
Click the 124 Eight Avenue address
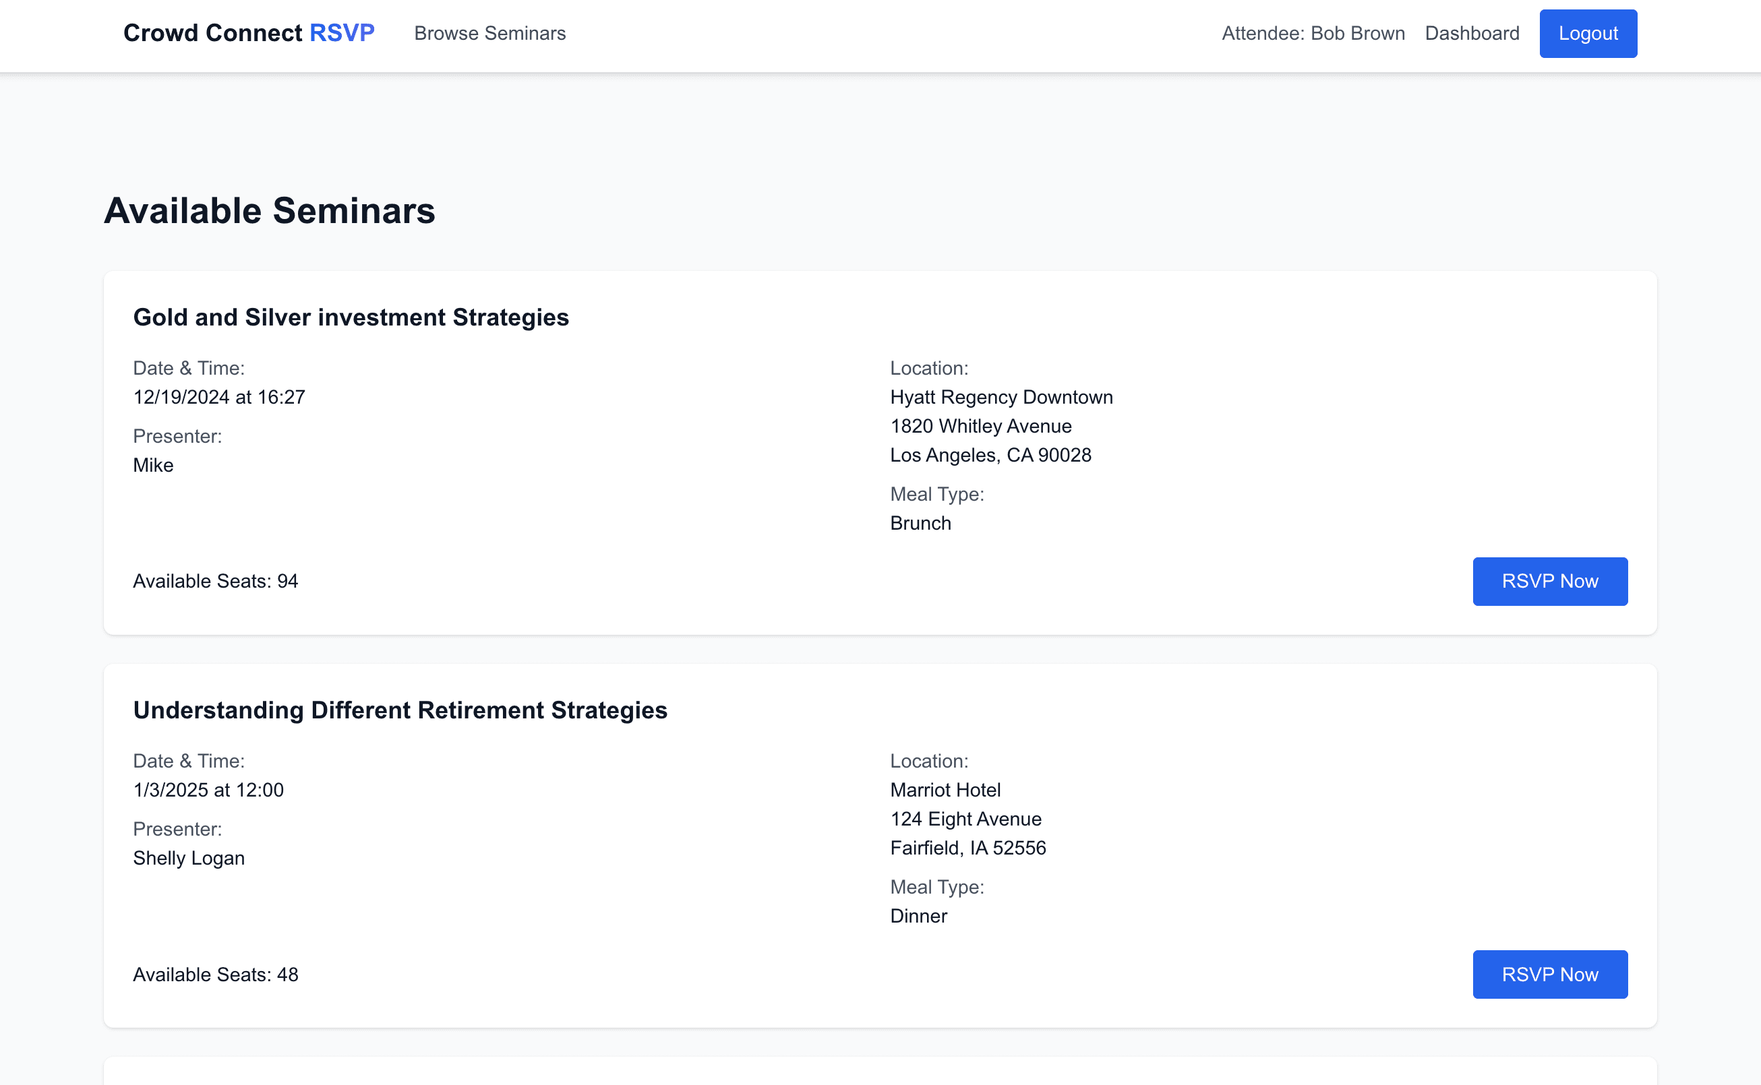[965, 819]
